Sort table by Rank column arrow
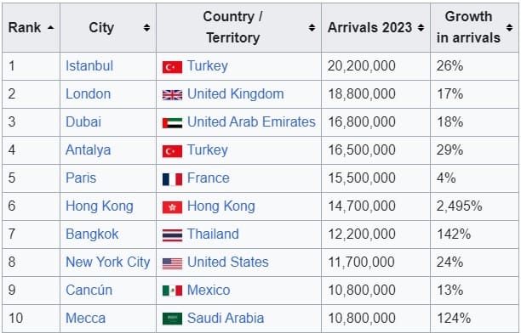The width and height of the screenshot is (521, 333). (x=50, y=28)
